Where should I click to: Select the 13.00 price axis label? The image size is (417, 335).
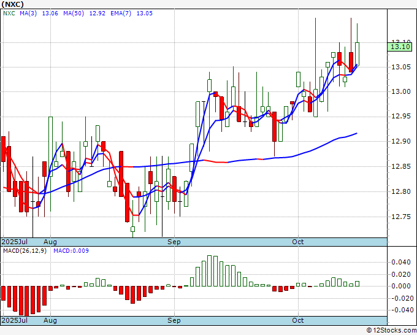pos(401,91)
